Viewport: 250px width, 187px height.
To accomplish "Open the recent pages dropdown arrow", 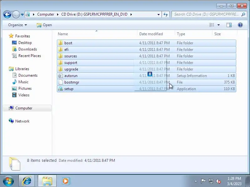I will tap(22, 15).
